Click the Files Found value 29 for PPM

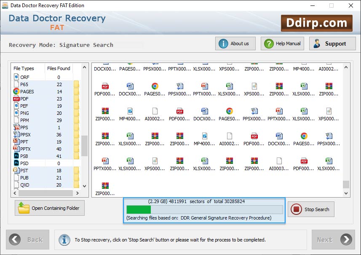(59, 120)
